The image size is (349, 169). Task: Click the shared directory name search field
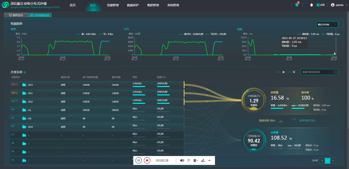click(316, 72)
